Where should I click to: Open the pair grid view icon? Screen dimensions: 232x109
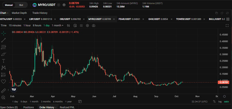[x=228, y=19]
